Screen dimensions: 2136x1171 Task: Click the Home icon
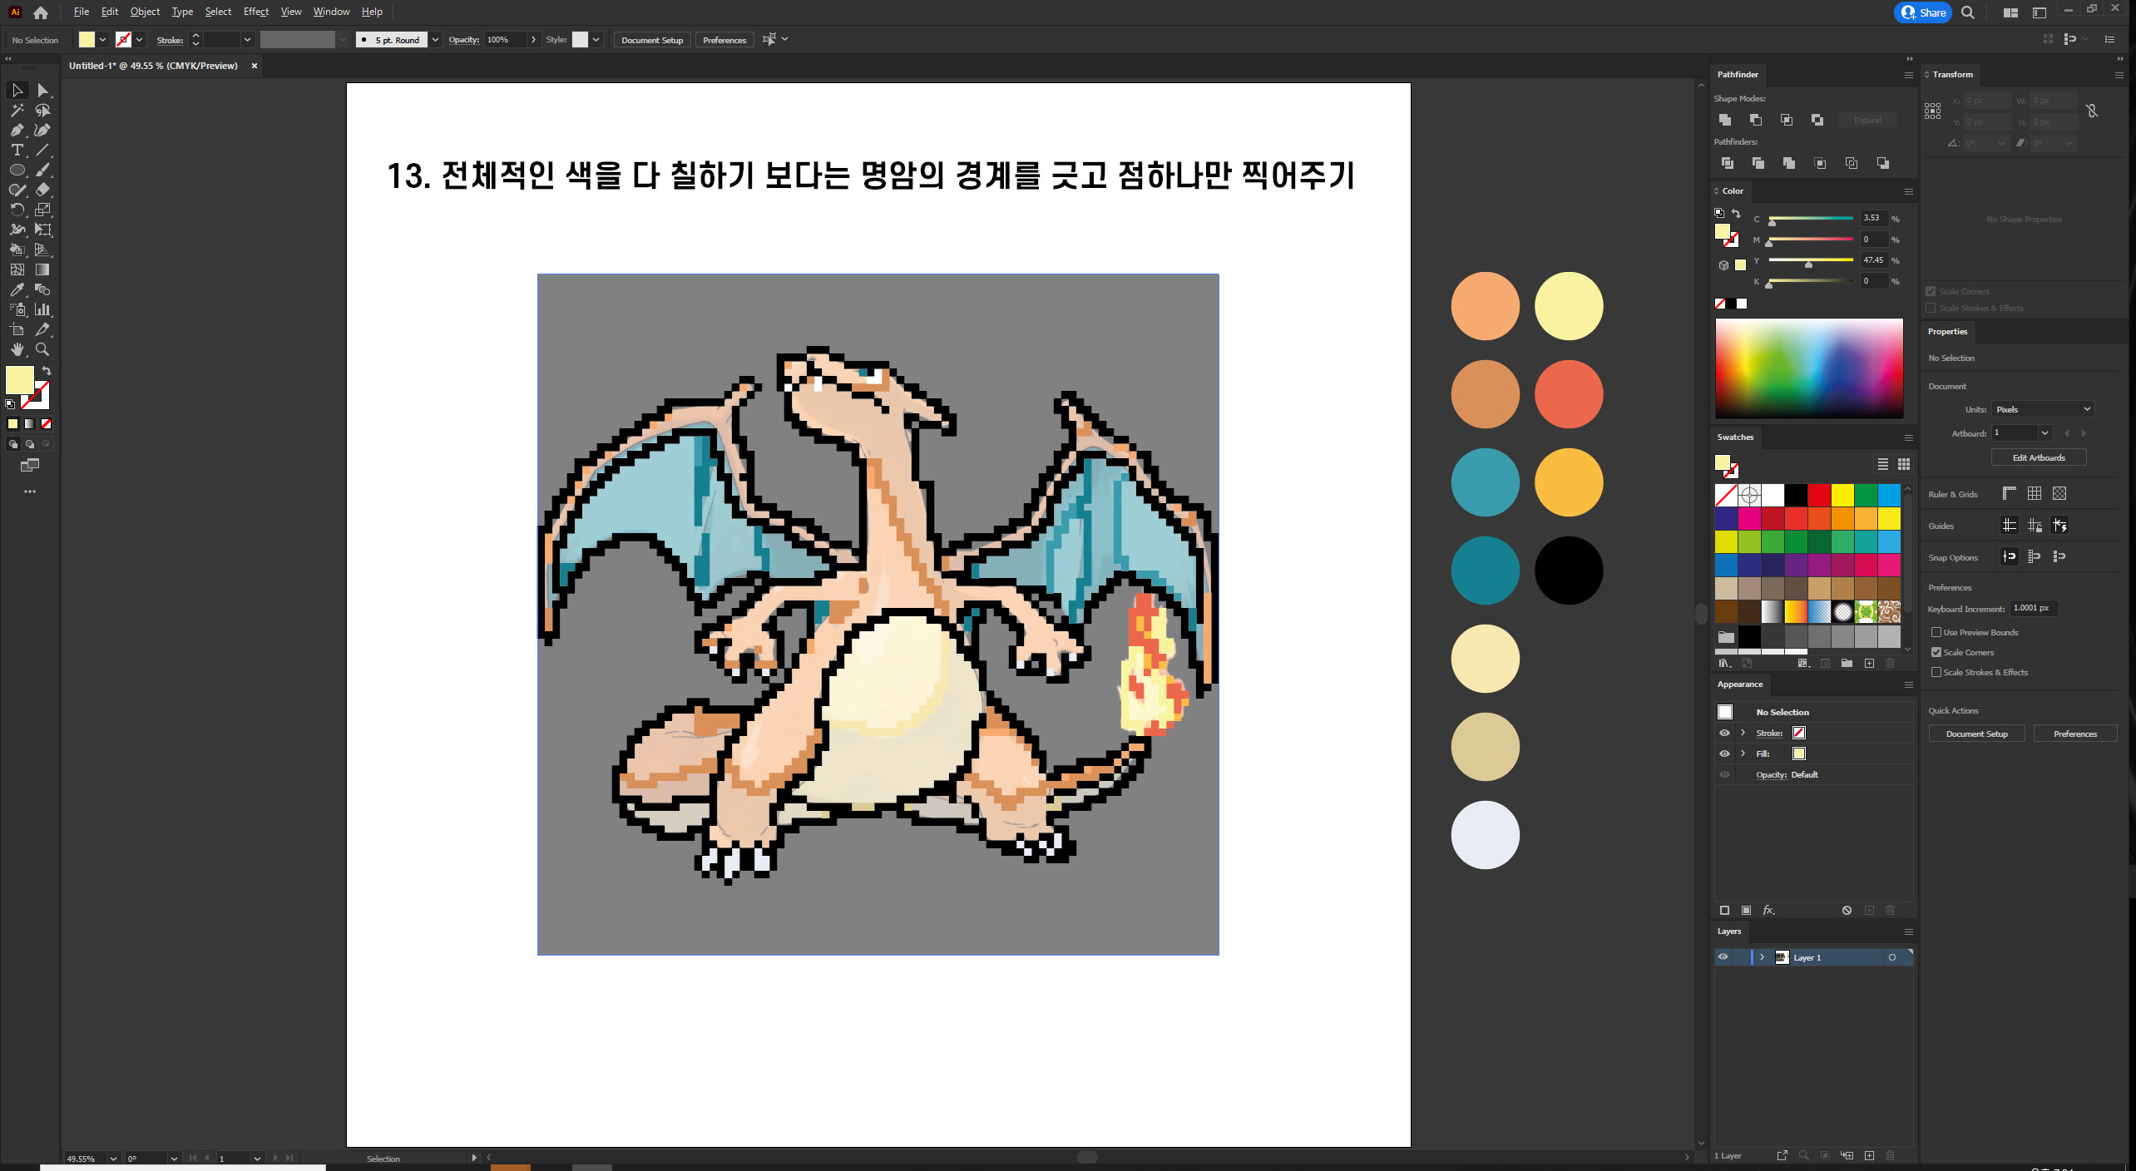[40, 12]
